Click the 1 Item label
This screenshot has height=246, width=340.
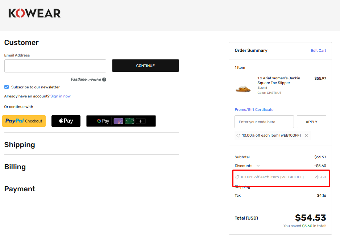[x=240, y=68]
